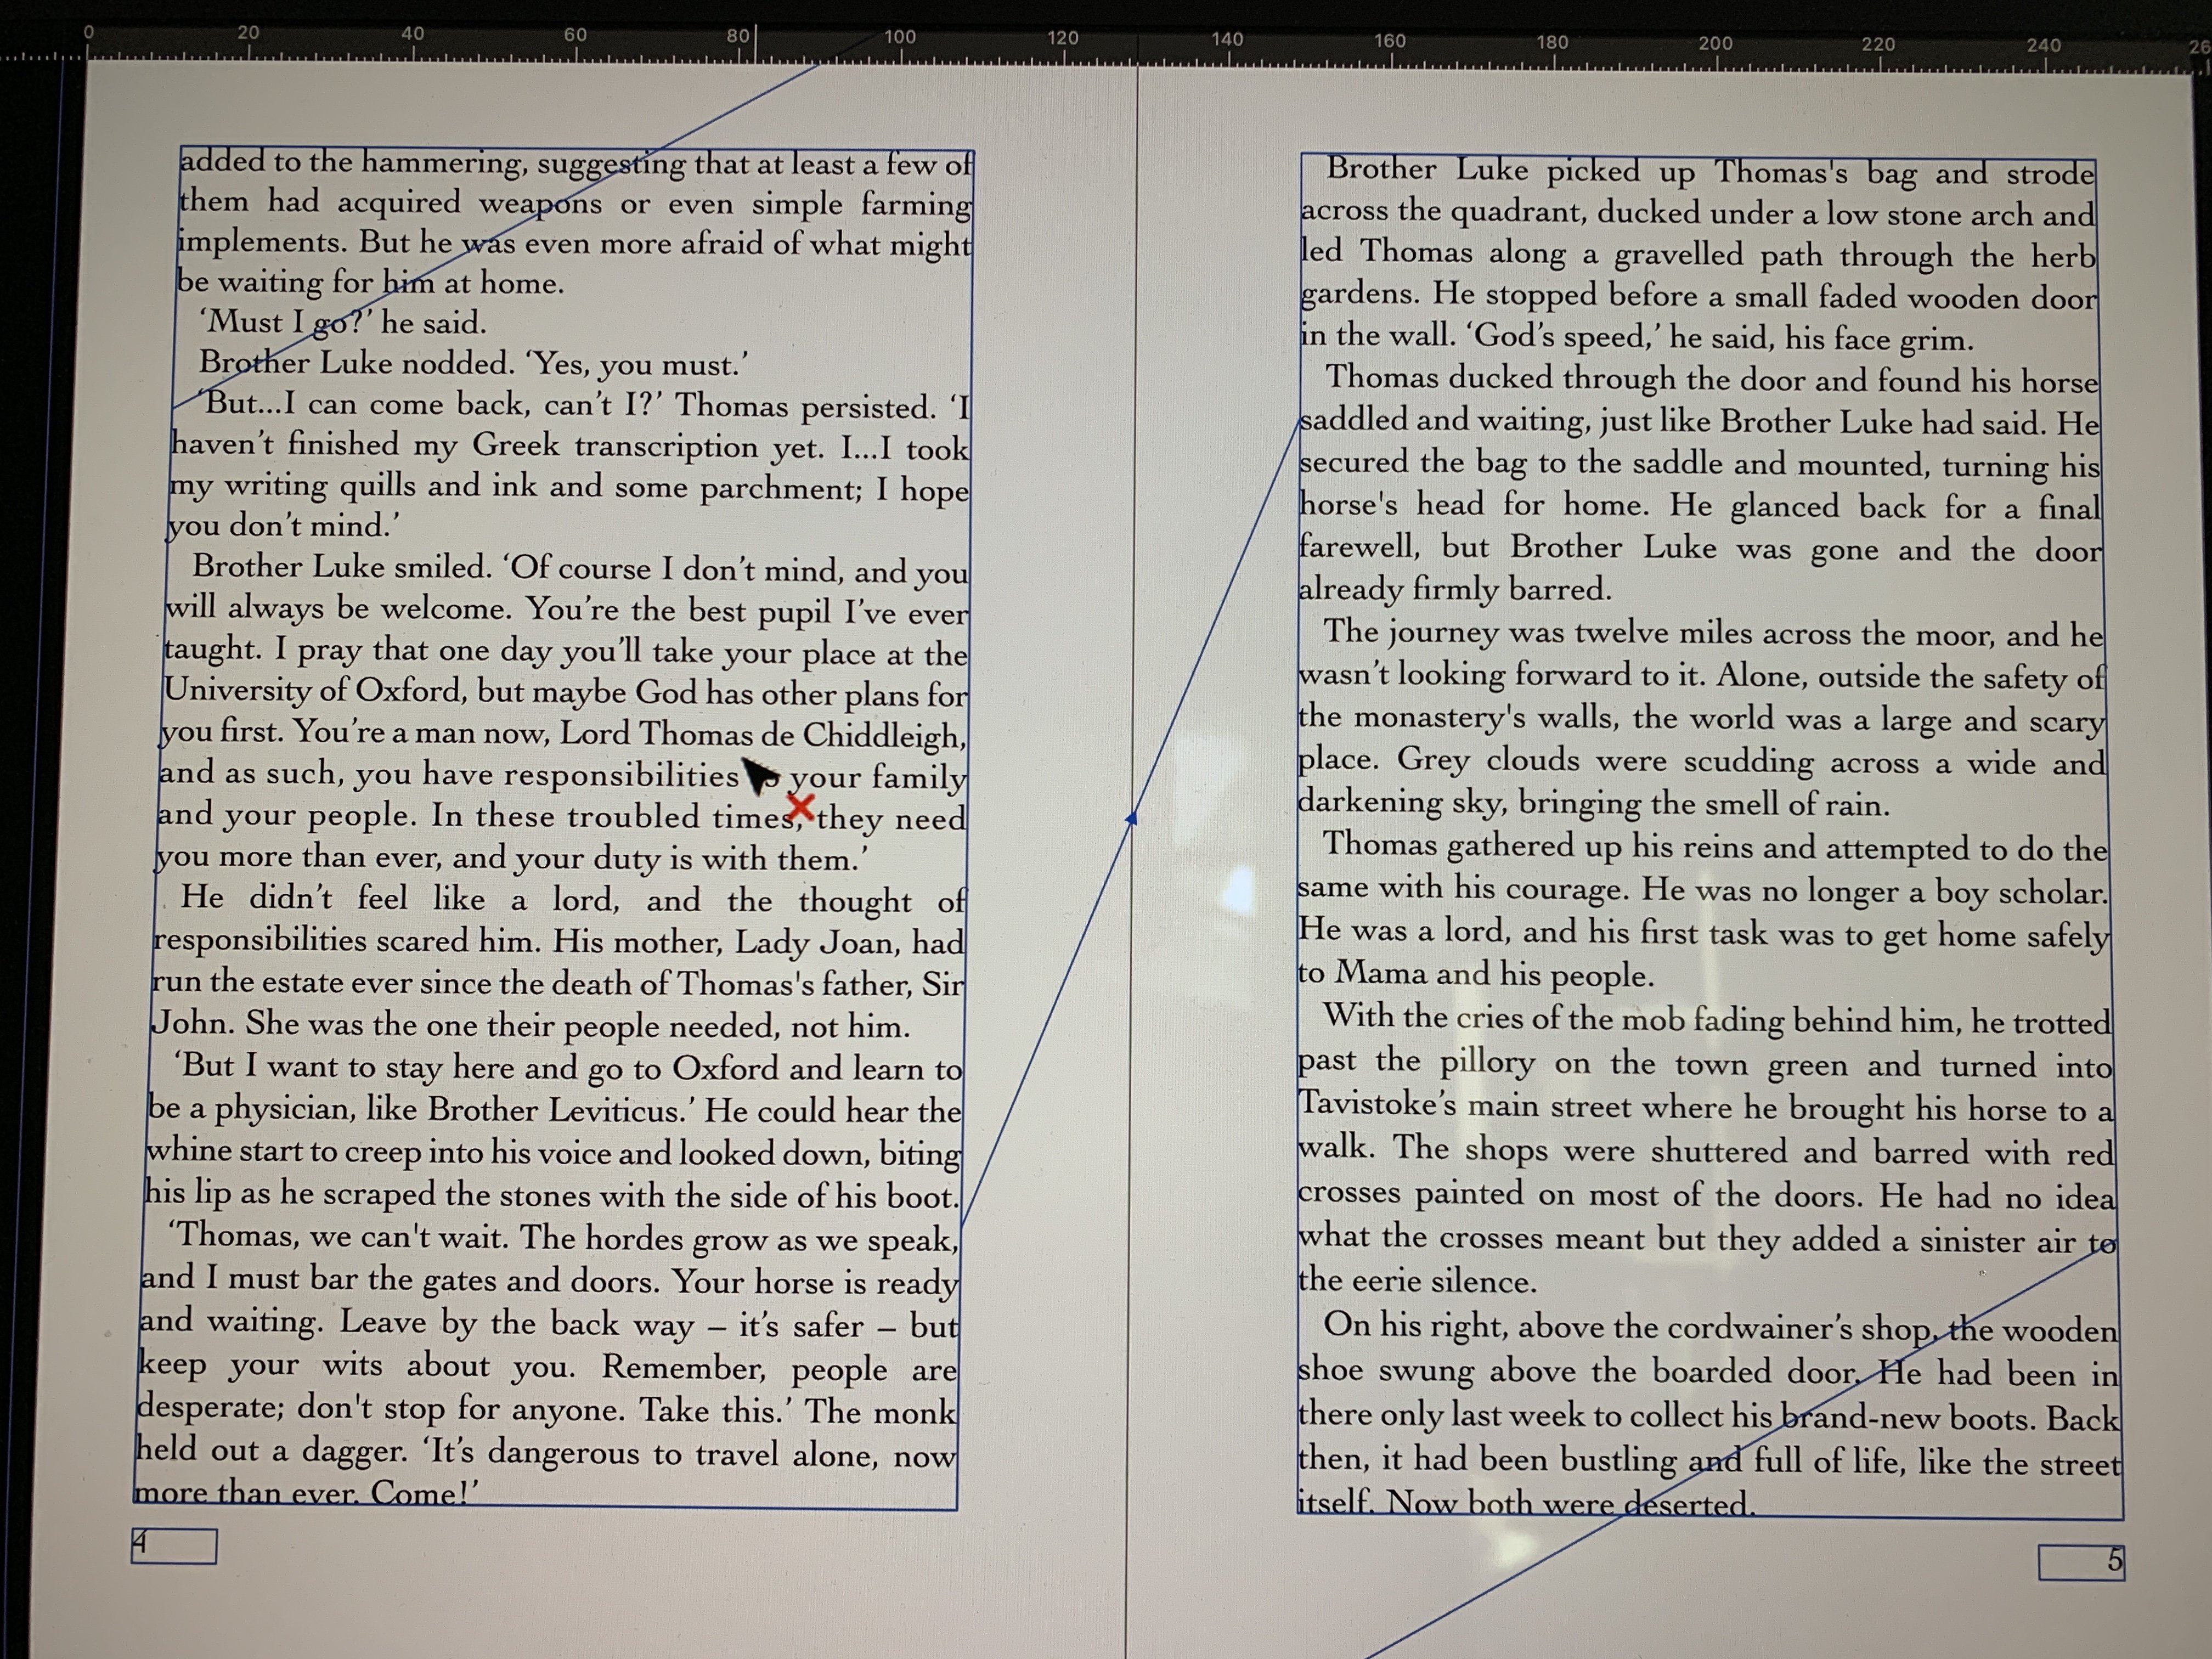2212x1659 pixels.
Task: Click line "He didn't feel like a lord"
Action: 573,900
